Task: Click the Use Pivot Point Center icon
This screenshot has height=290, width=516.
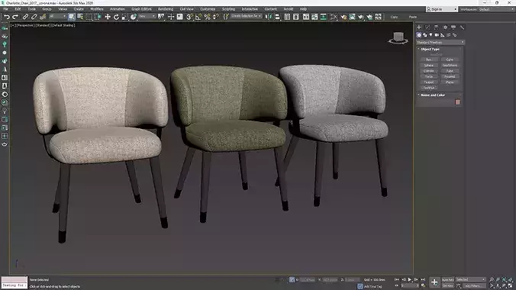Action: tap(161, 17)
